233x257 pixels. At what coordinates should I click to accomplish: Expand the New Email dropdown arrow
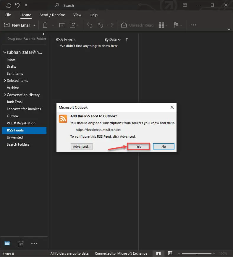(x=34, y=25)
